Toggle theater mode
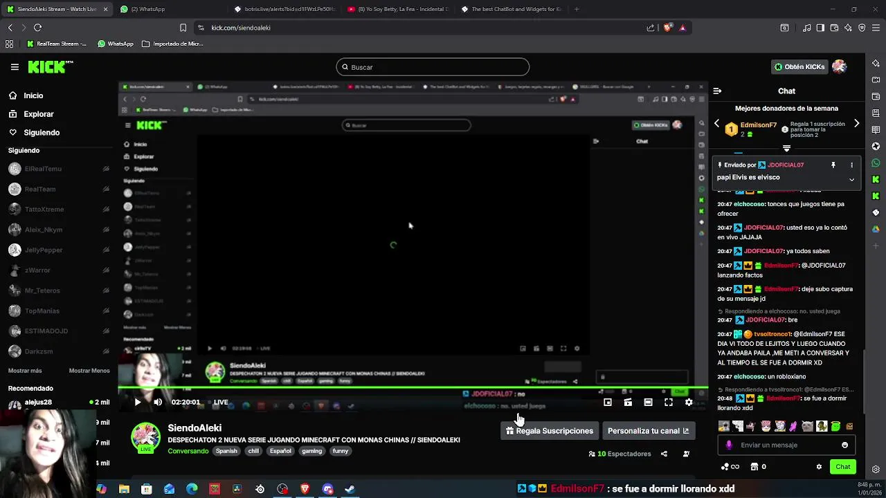Image resolution: width=886 pixels, height=498 pixels. [x=648, y=402]
